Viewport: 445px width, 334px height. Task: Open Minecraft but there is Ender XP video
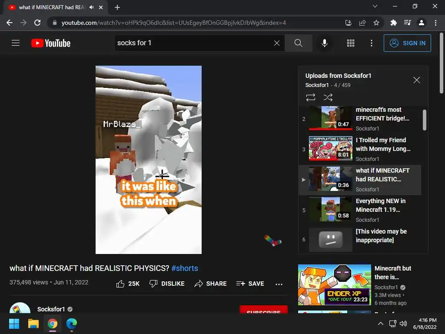(334, 285)
